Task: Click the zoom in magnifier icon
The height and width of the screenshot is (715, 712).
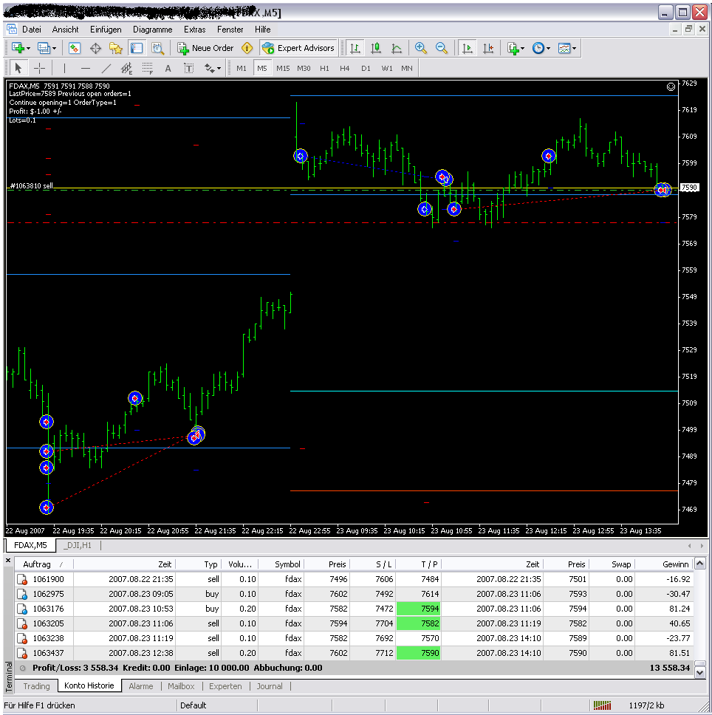Action: click(421, 48)
